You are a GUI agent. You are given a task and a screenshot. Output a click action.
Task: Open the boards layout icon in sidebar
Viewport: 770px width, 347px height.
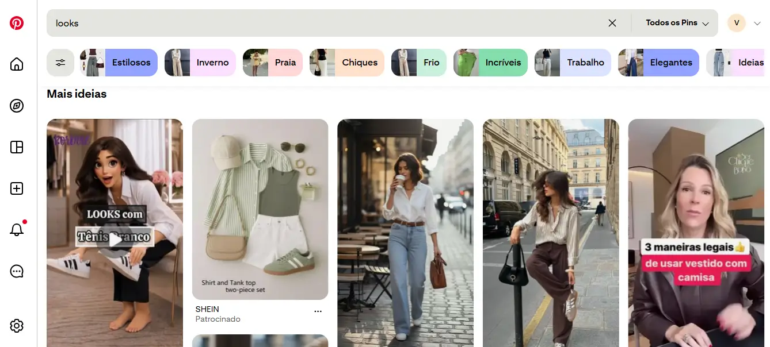tap(17, 147)
